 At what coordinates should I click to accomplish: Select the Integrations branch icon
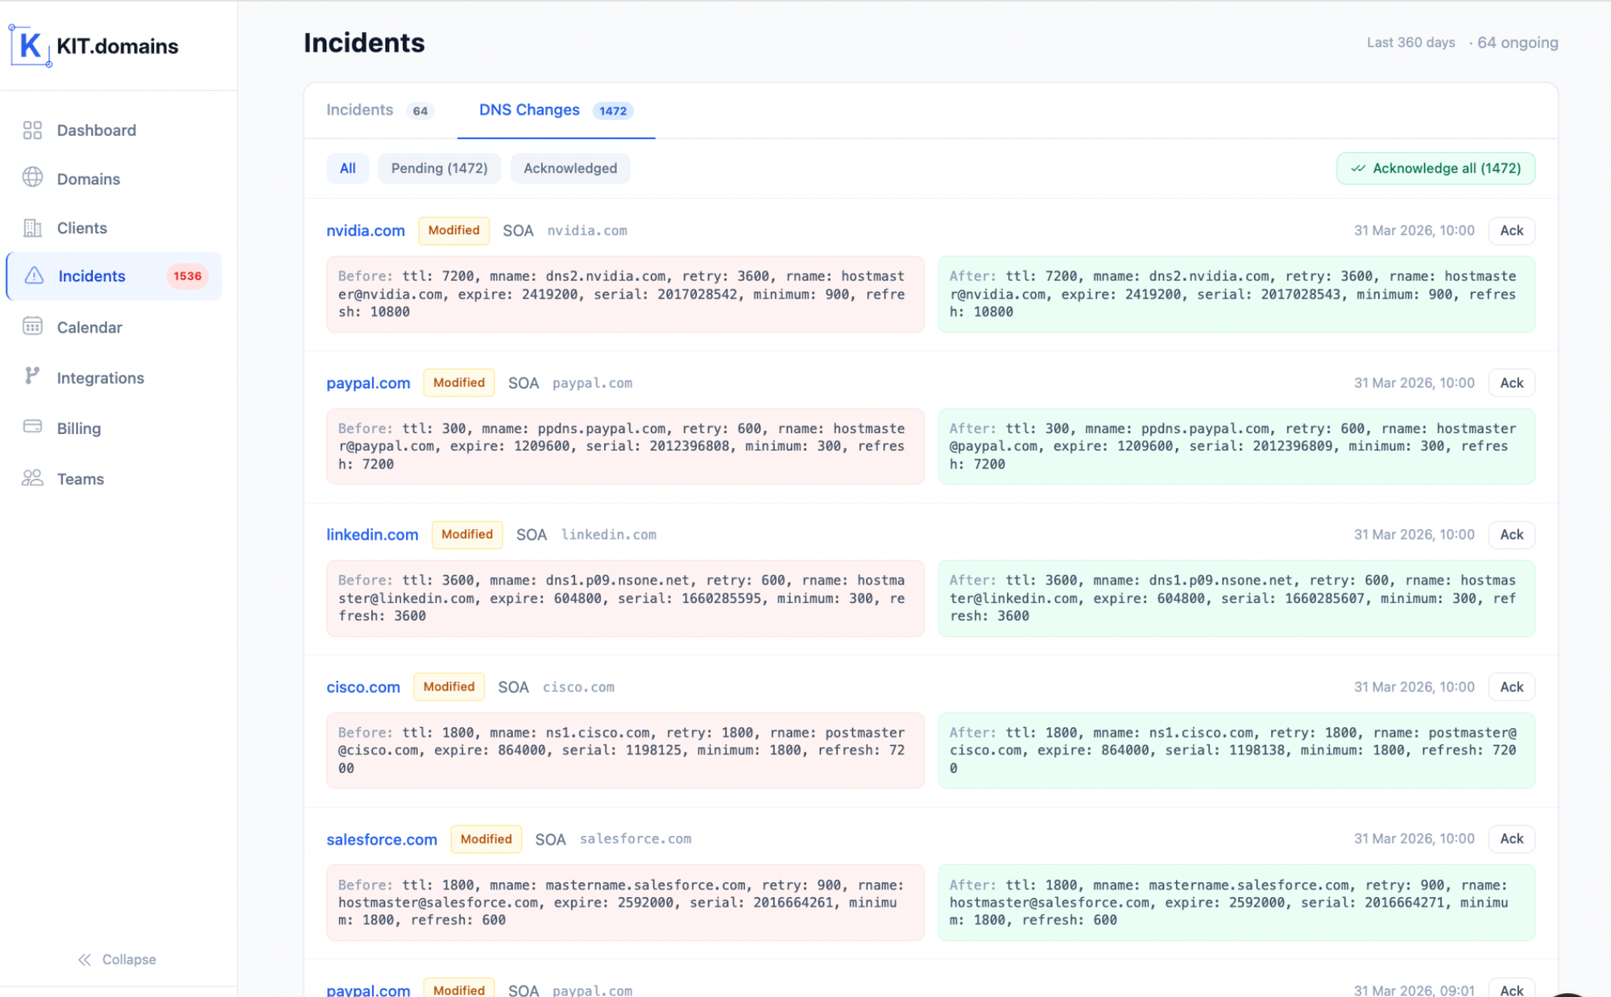click(x=33, y=378)
